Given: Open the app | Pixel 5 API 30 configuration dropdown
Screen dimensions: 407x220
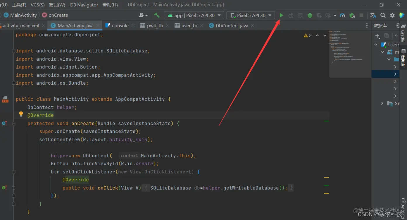Looking at the screenshot, I should click(194, 15).
